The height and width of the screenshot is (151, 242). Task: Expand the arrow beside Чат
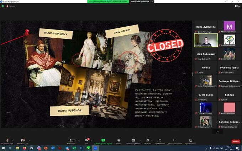tap(91, 140)
